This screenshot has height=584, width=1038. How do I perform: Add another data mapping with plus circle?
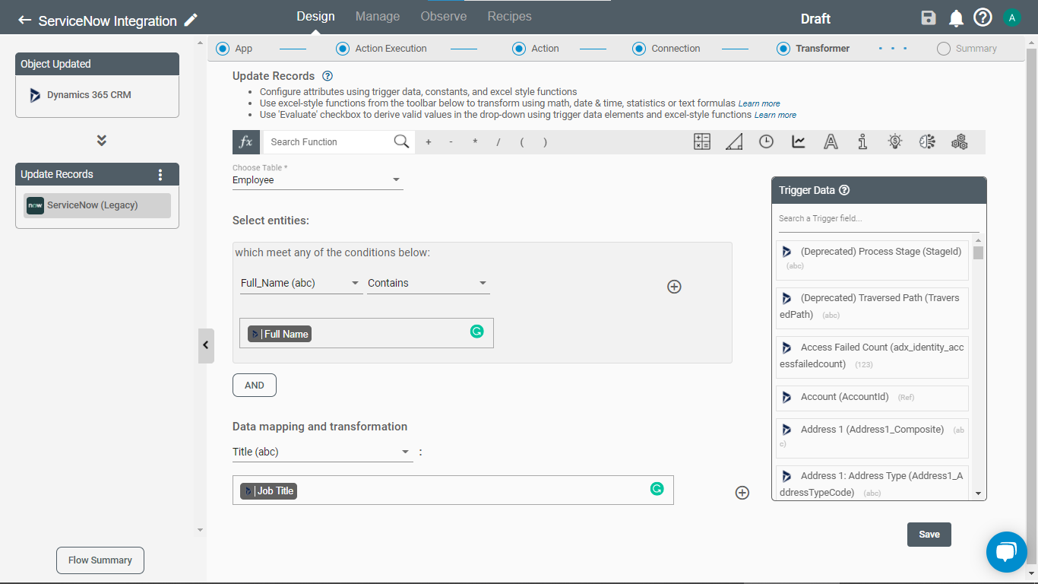click(742, 493)
